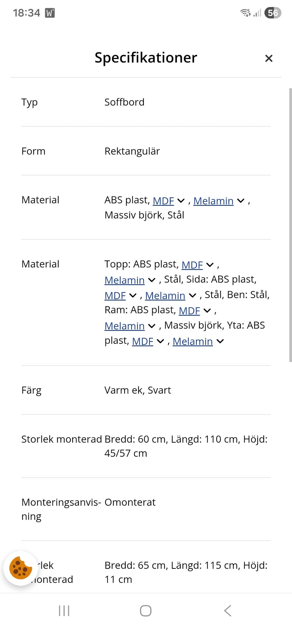Expand the chevron beside MDF after Topp: ABS plast
The image size is (292, 627).
210,265
